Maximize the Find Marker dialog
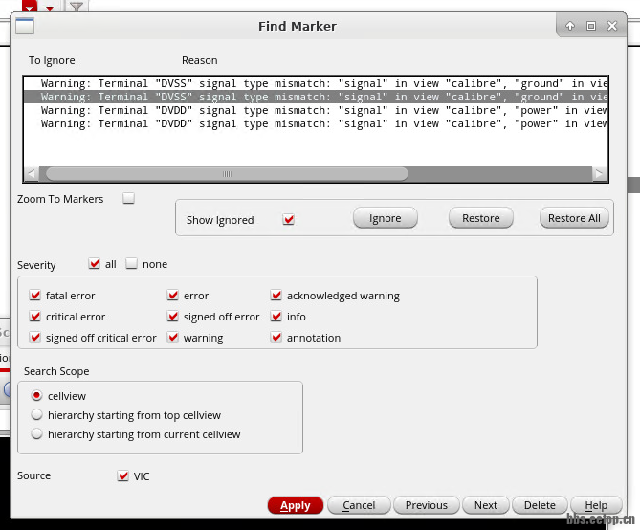This screenshot has height=530, width=640. click(591, 26)
